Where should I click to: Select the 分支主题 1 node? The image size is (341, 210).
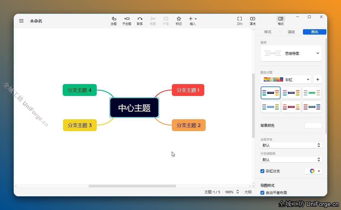click(188, 90)
